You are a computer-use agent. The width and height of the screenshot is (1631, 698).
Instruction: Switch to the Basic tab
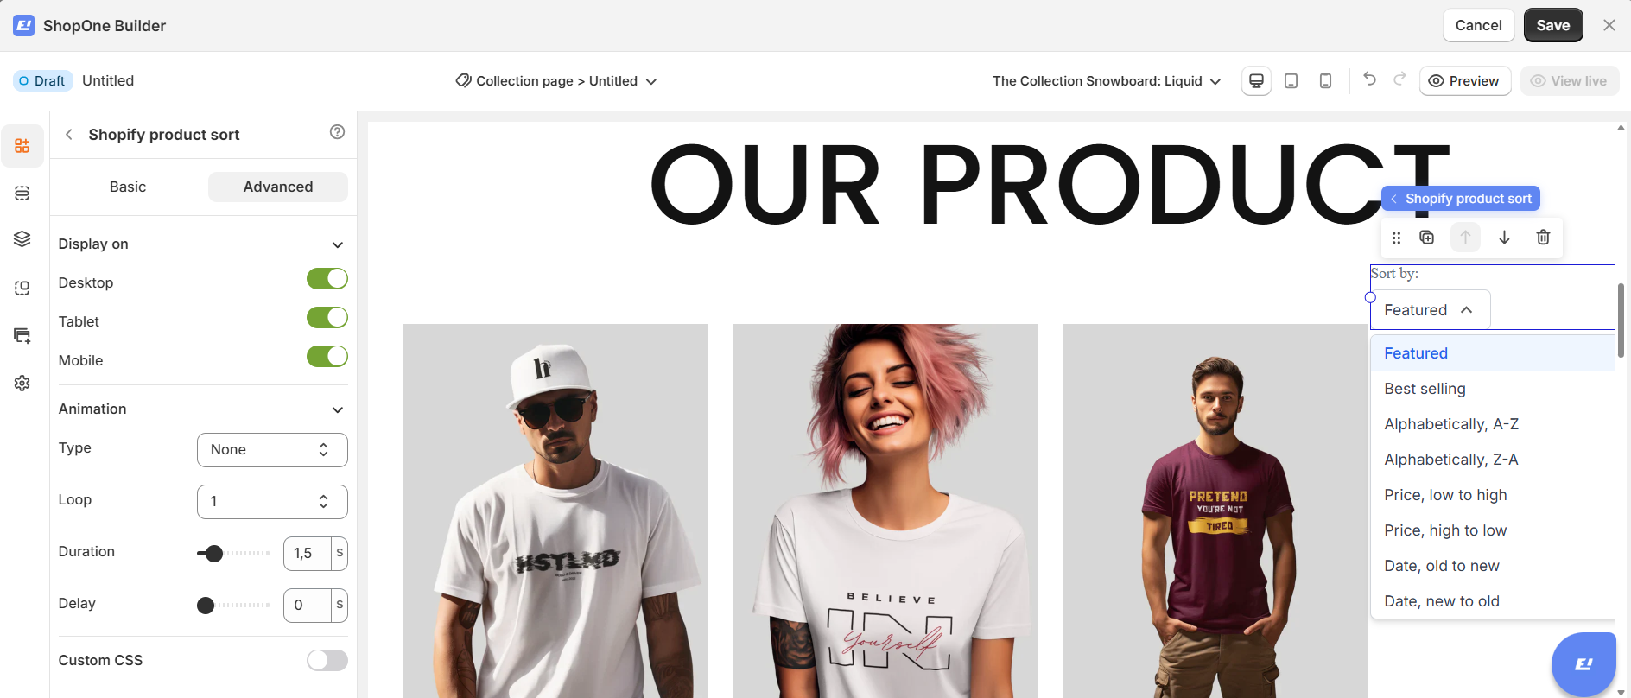tap(128, 187)
